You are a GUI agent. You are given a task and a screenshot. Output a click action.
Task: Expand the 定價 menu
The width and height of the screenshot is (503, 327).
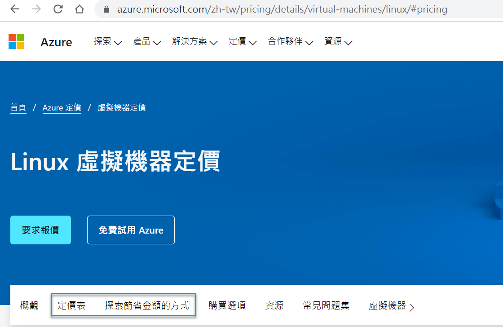(243, 41)
